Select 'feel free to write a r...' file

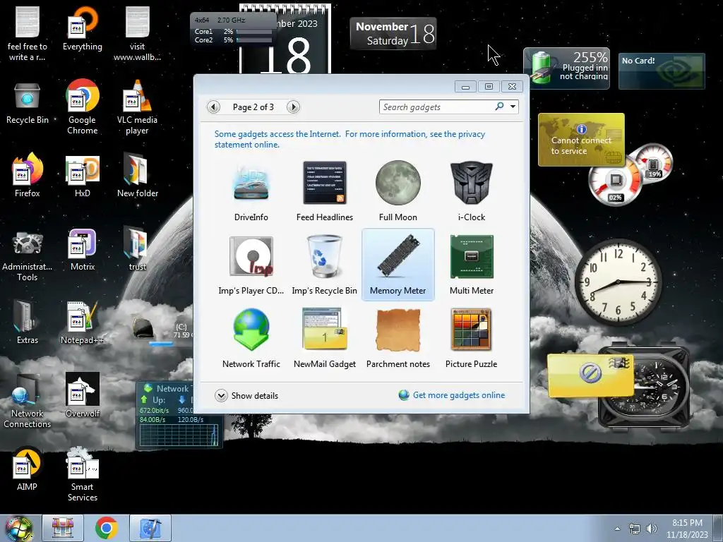[28, 34]
